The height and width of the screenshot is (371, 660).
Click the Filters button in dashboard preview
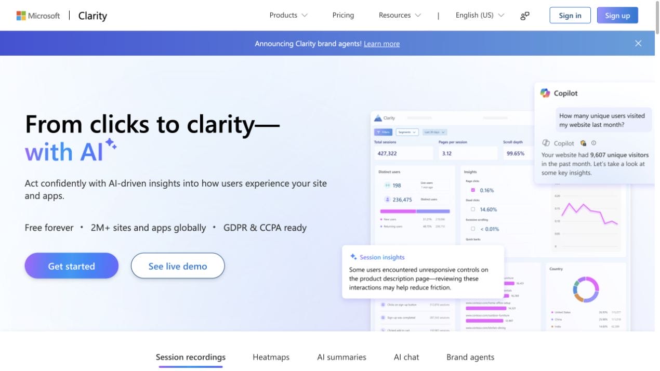click(x=384, y=132)
